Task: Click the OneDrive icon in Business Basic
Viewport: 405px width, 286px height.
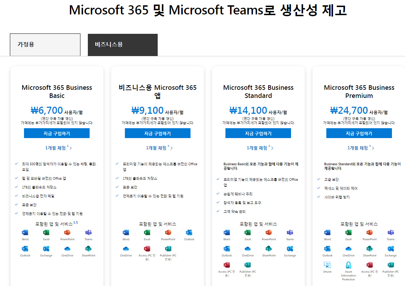Action: click(67, 249)
